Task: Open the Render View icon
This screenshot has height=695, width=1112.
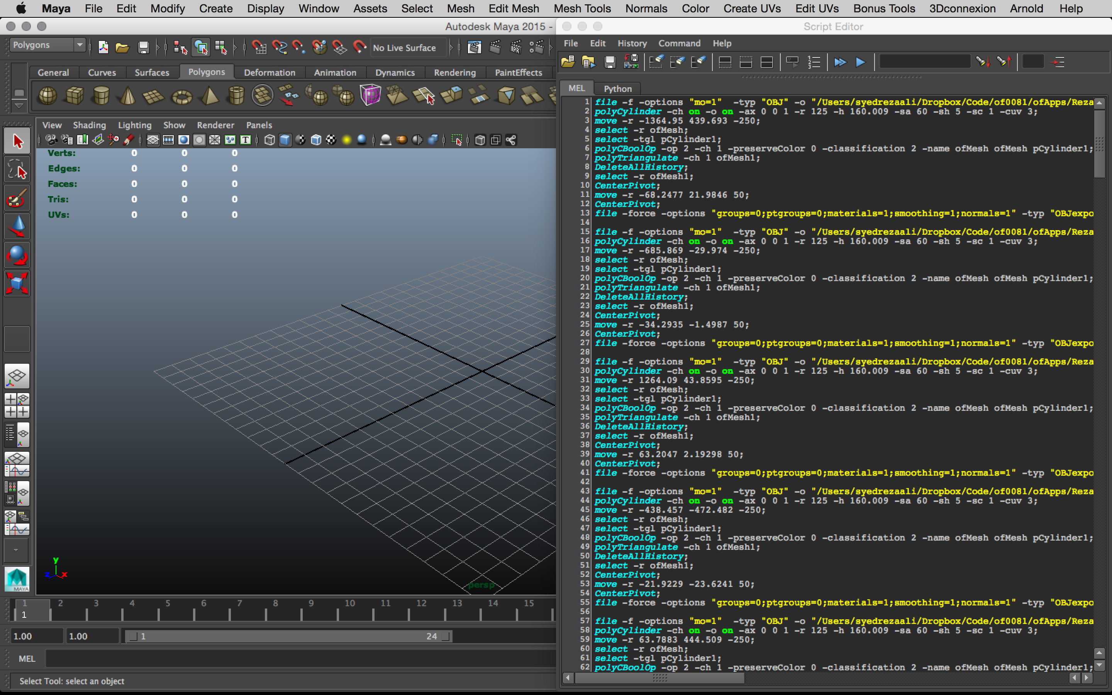Action: pyautogui.click(x=474, y=47)
